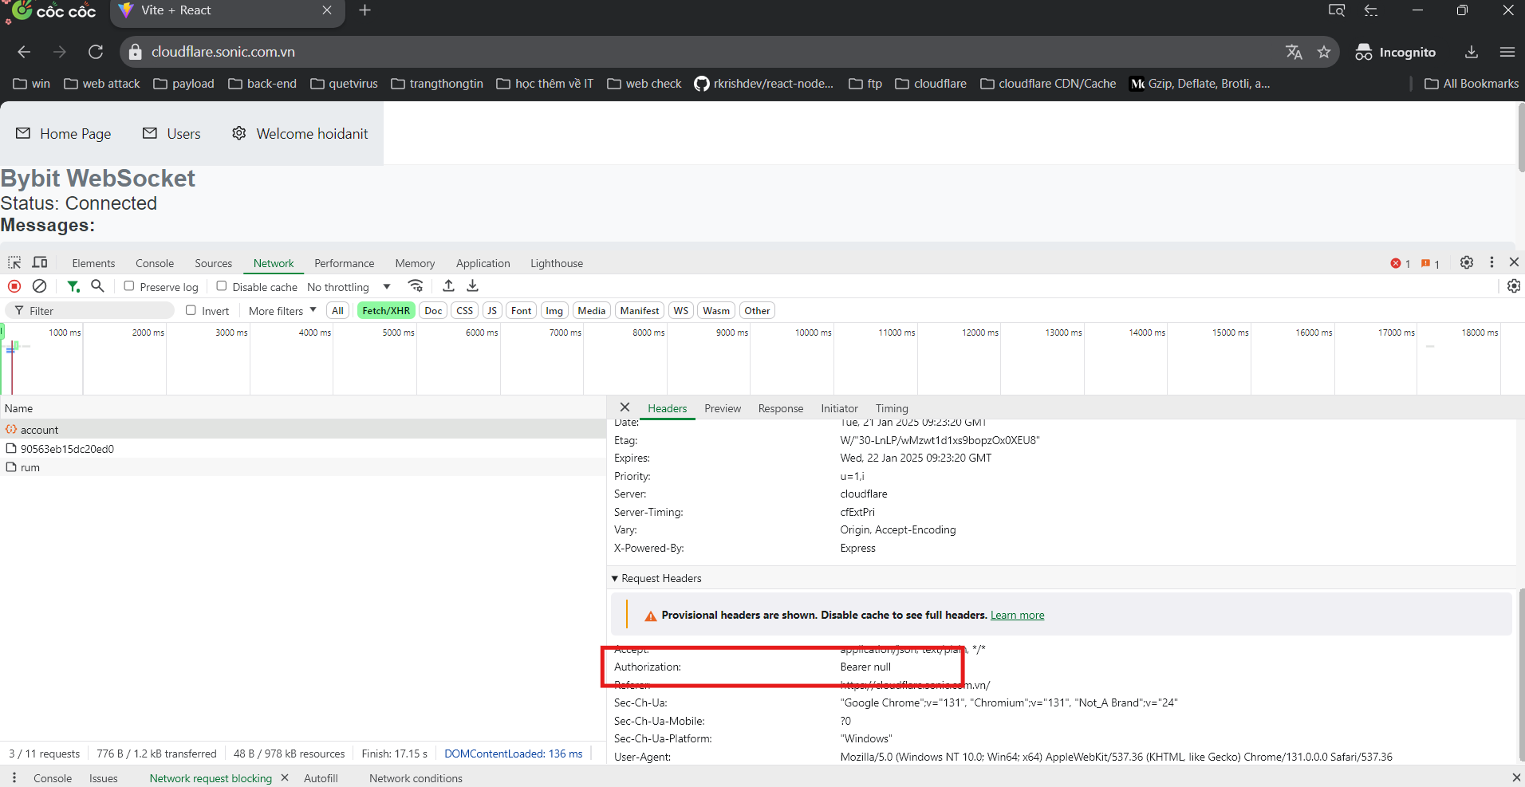Switch to the Console panel tab
Viewport: 1525px width, 787px height.
(154, 263)
